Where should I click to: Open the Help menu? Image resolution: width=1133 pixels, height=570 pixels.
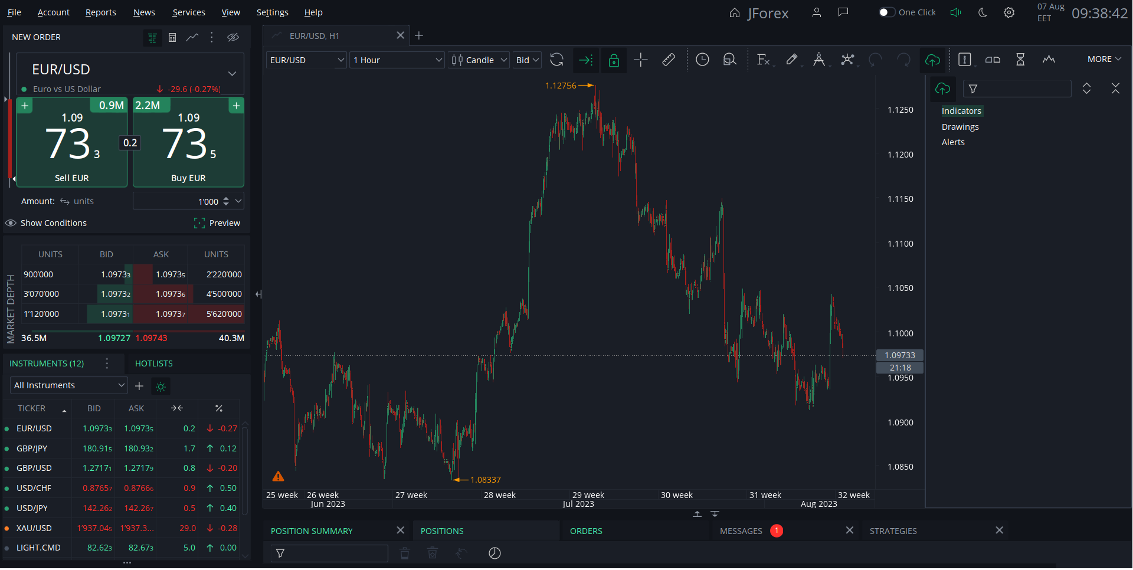point(313,12)
